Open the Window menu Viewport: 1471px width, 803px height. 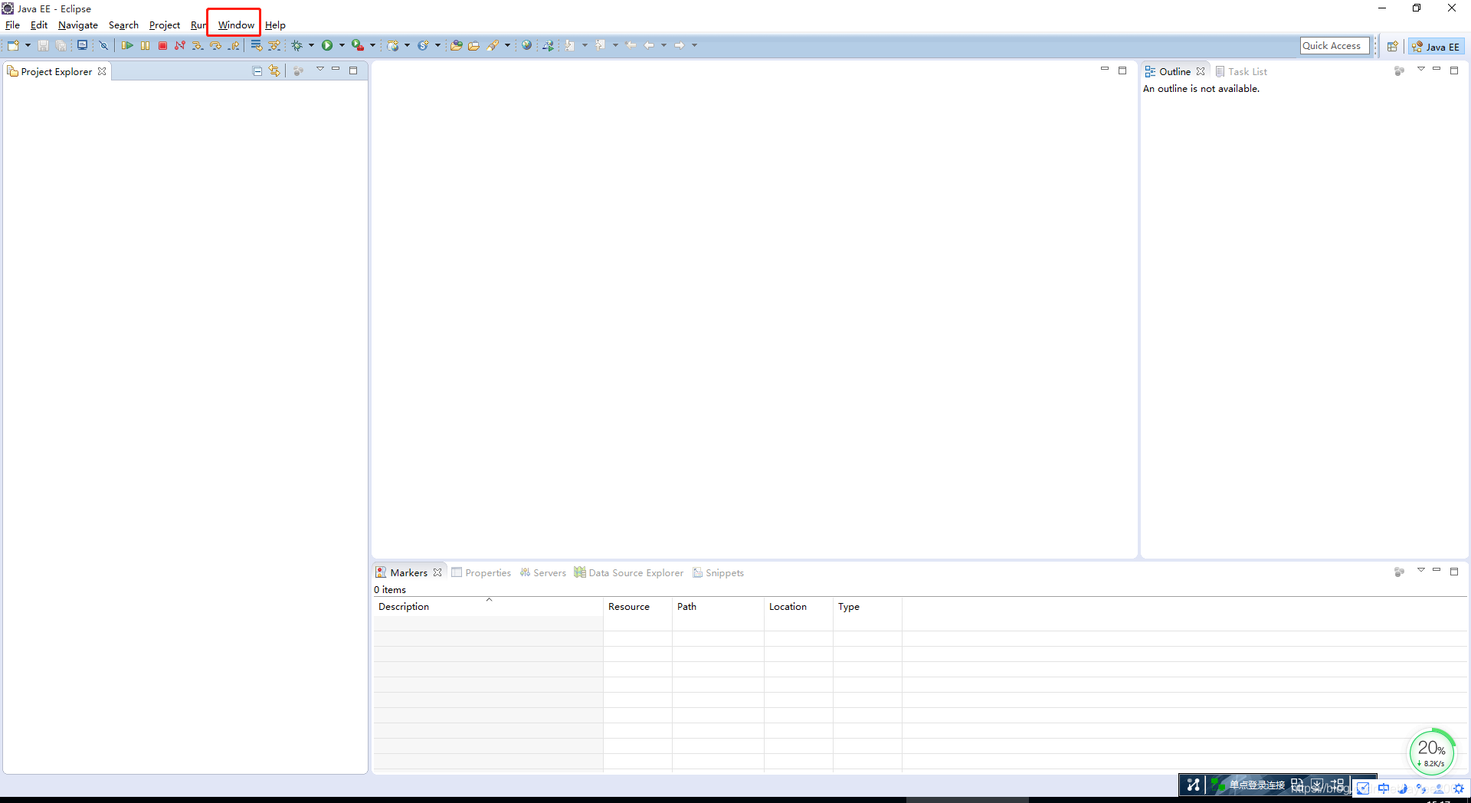tap(236, 25)
